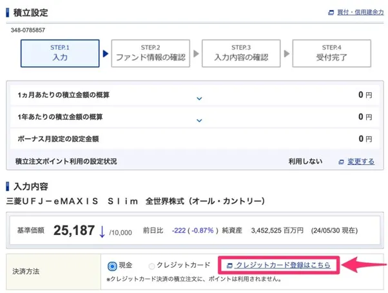Click note about クレジットカード決済 points
Image resolution: width=388 pixels, height=293 pixels.
tap(195, 279)
